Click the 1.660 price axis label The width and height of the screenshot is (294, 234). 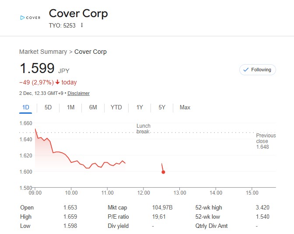click(x=26, y=123)
